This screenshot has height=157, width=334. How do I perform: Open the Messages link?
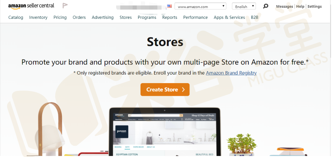(x=285, y=6)
